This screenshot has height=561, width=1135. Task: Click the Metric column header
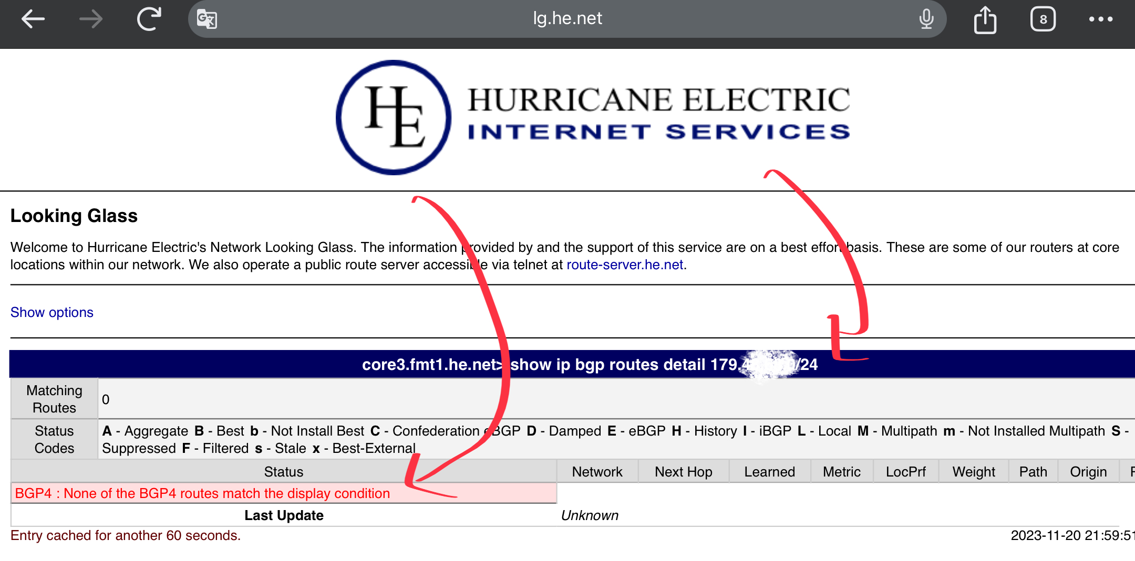(842, 472)
